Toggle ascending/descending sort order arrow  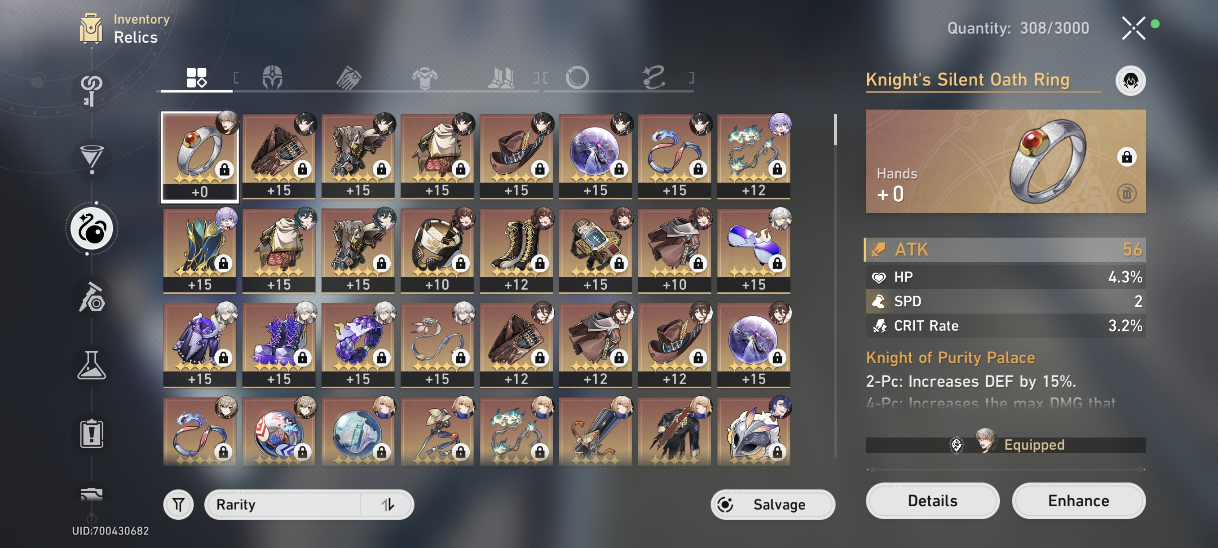click(387, 504)
